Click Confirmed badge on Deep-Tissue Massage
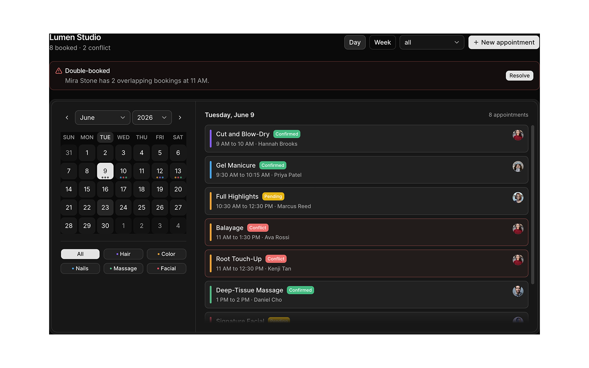The height and width of the screenshot is (368, 589). click(301, 290)
